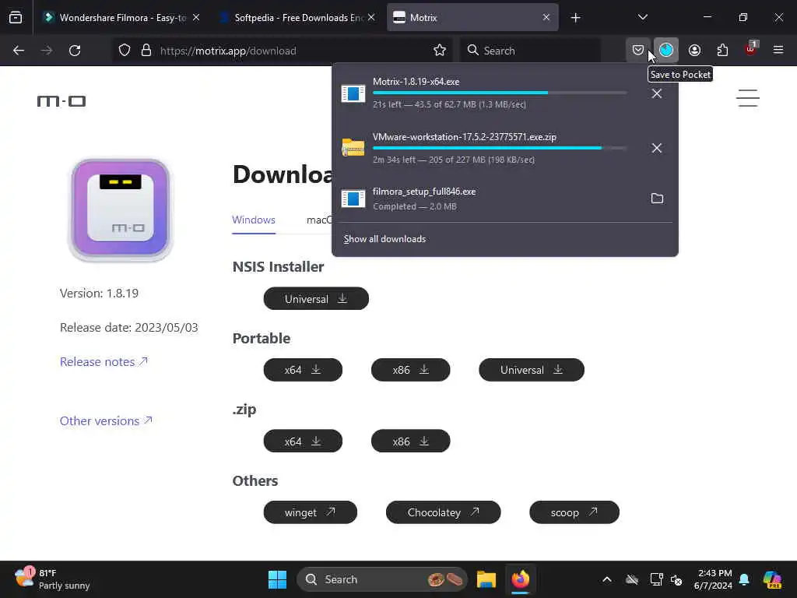
Task: Open the winget install link
Action: (x=310, y=512)
